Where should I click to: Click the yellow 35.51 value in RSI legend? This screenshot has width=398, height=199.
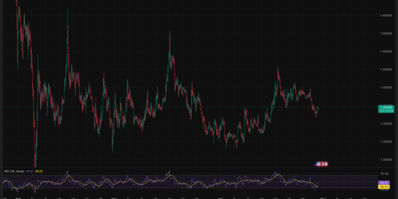coord(39,171)
